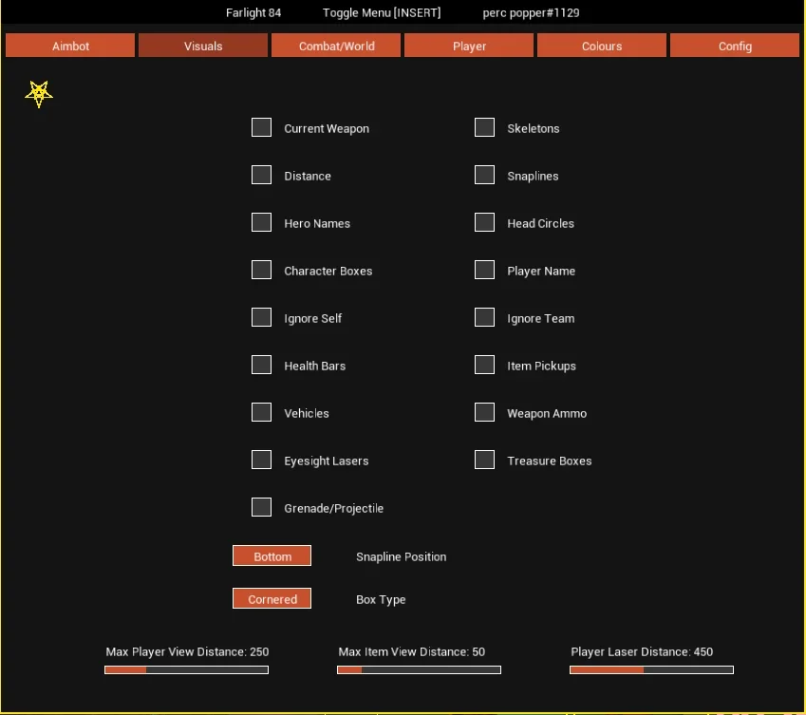Switch to the Visuals tab
Viewport: 806px width, 715px height.
(x=203, y=46)
